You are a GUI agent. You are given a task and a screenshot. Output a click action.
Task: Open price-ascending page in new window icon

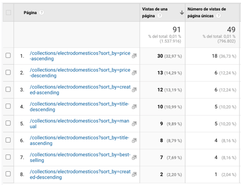[x=134, y=56]
